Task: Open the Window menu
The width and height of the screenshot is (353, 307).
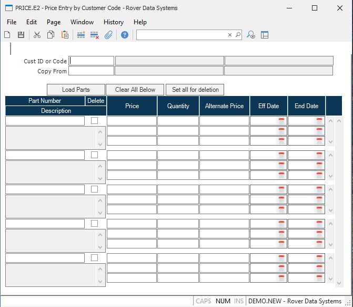Action: pos(82,22)
